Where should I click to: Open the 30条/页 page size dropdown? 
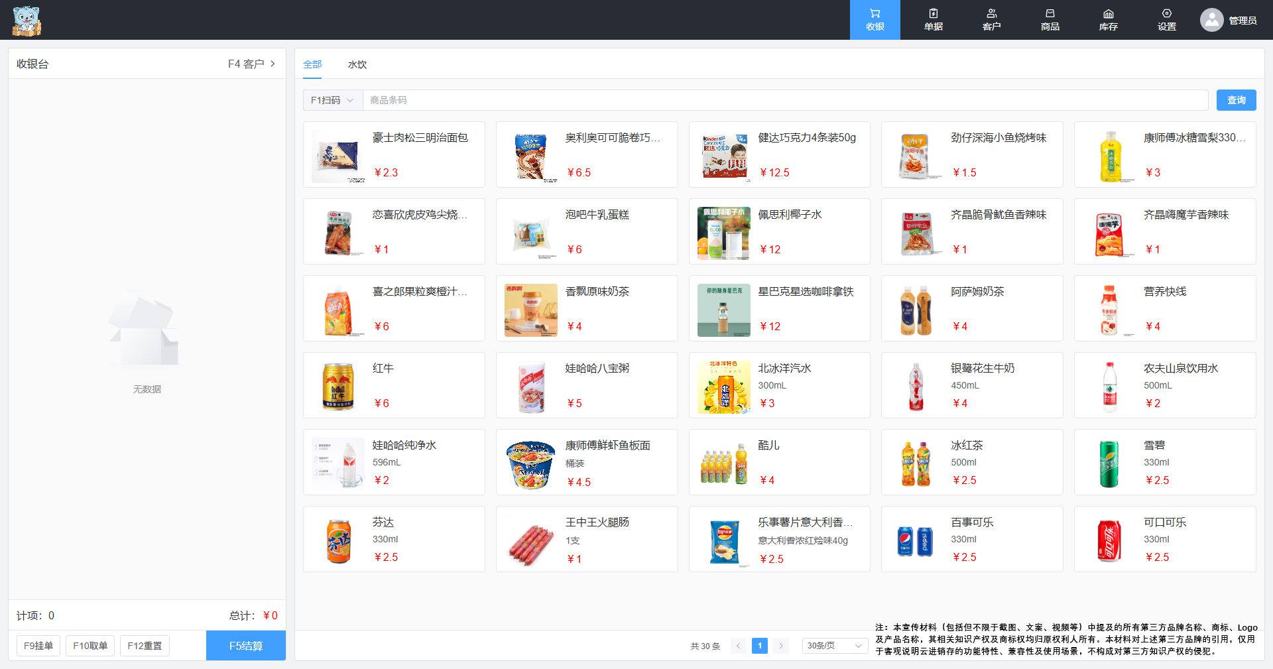[x=835, y=646]
